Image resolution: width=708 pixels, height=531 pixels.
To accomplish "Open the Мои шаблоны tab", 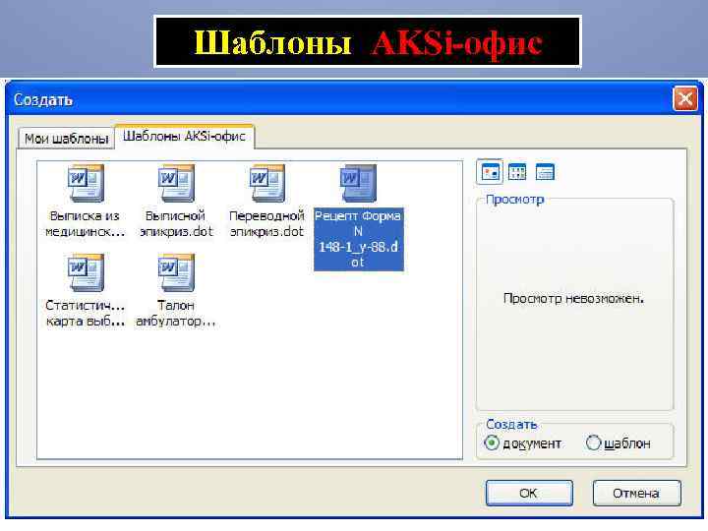I will click(x=67, y=139).
